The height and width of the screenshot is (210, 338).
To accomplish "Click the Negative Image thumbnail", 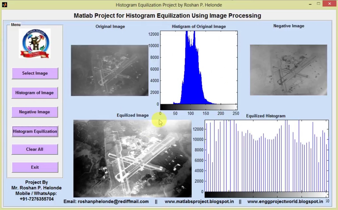I will click(x=288, y=70).
